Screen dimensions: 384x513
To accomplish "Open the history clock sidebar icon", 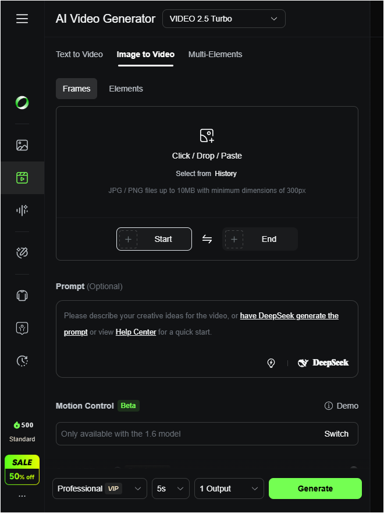I will point(22,361).
